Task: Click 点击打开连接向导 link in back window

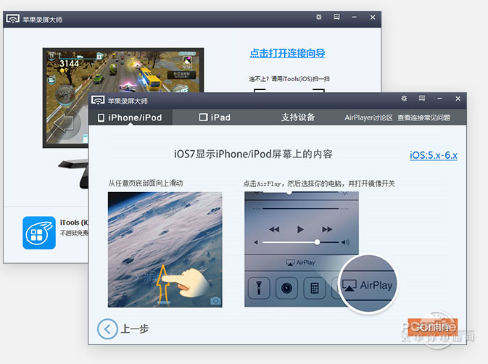Action: [288, 53]
